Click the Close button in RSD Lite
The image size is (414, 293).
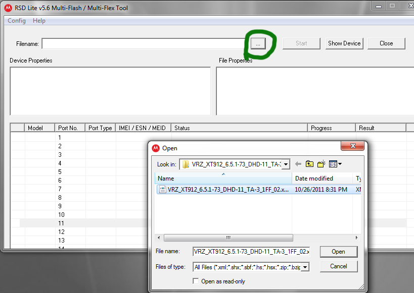(386, 43)
